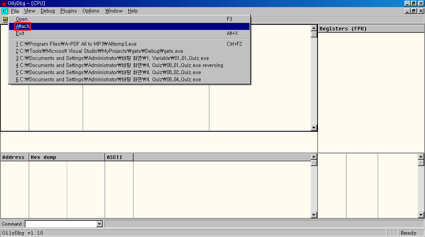Open the Options menu
This screenshot has width=425, height=237.
click(x=91, y=11)
